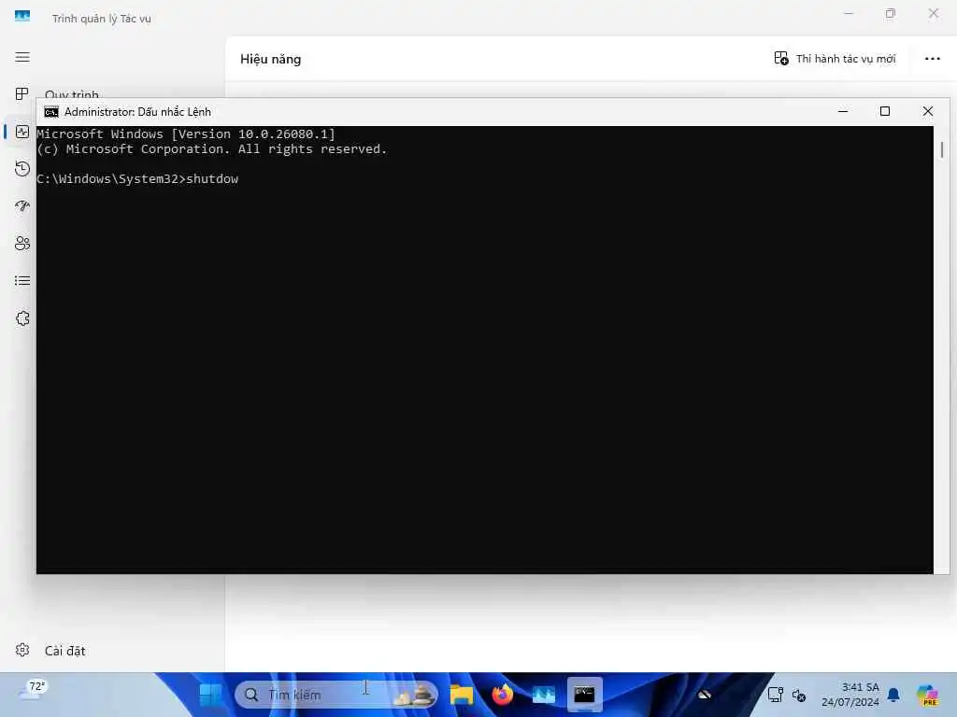Click the Microsoft Corporation copyright line
Image resolution: width=957 pixels, height=717 pixels.
click(211, 148)
